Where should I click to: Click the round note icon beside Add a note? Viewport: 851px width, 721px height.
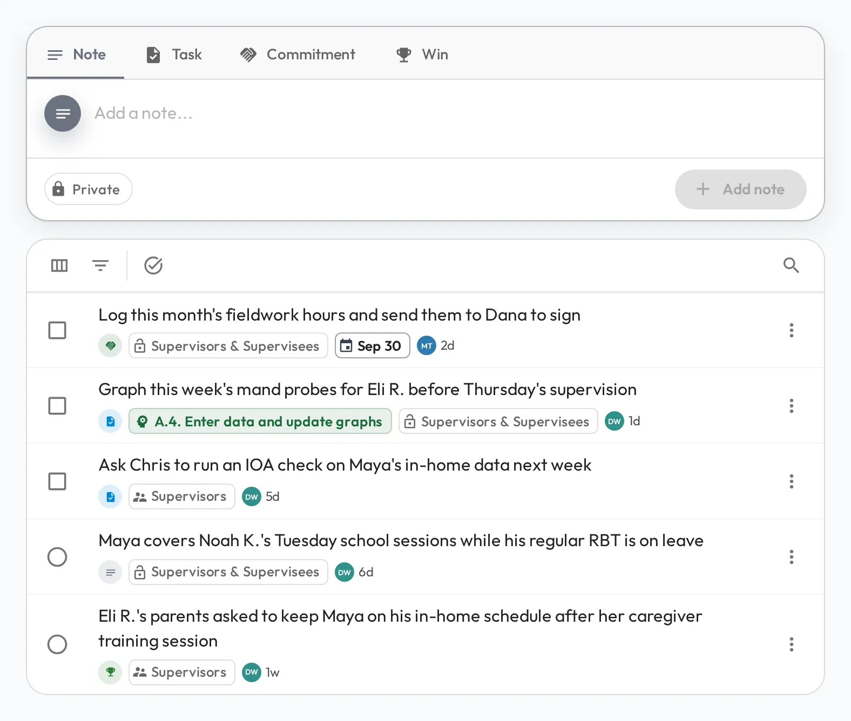(x=63, y=113)
